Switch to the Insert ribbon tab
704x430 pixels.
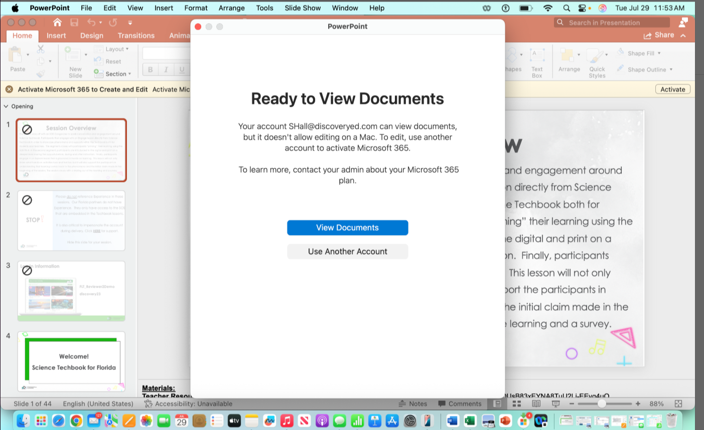coord(56,36)
